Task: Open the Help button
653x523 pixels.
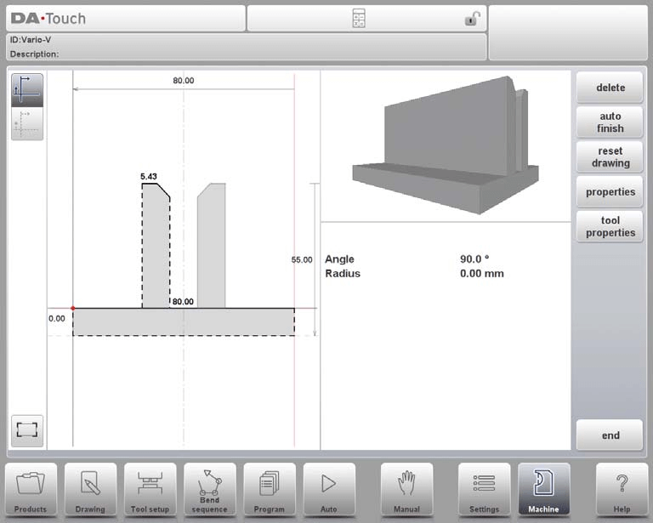Action: tap(622, 490)
